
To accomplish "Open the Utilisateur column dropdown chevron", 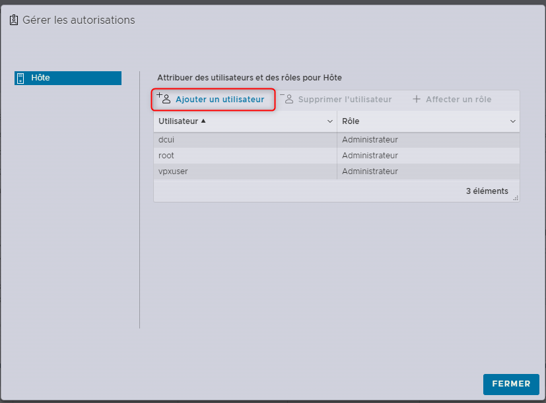I will [x=330, y=122].
